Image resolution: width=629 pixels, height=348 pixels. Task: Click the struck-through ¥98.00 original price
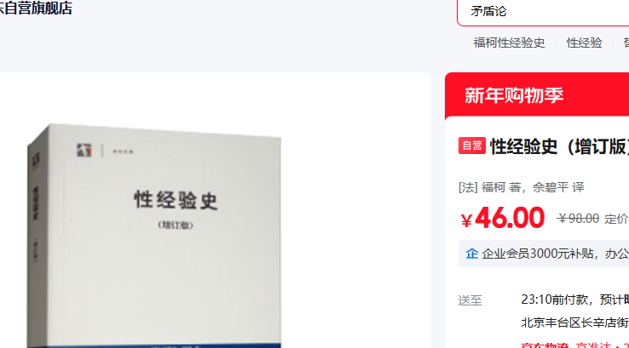[x=578, y=219]
